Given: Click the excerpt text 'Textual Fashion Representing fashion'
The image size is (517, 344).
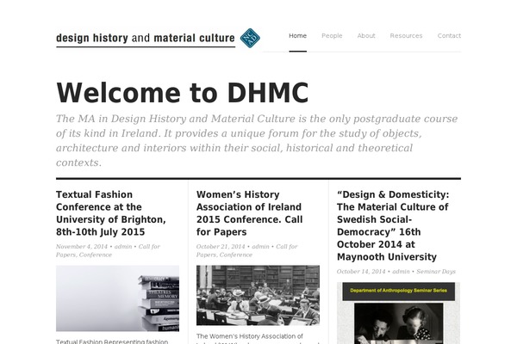Looking at the screenshot, I should (x=112, y=341).
